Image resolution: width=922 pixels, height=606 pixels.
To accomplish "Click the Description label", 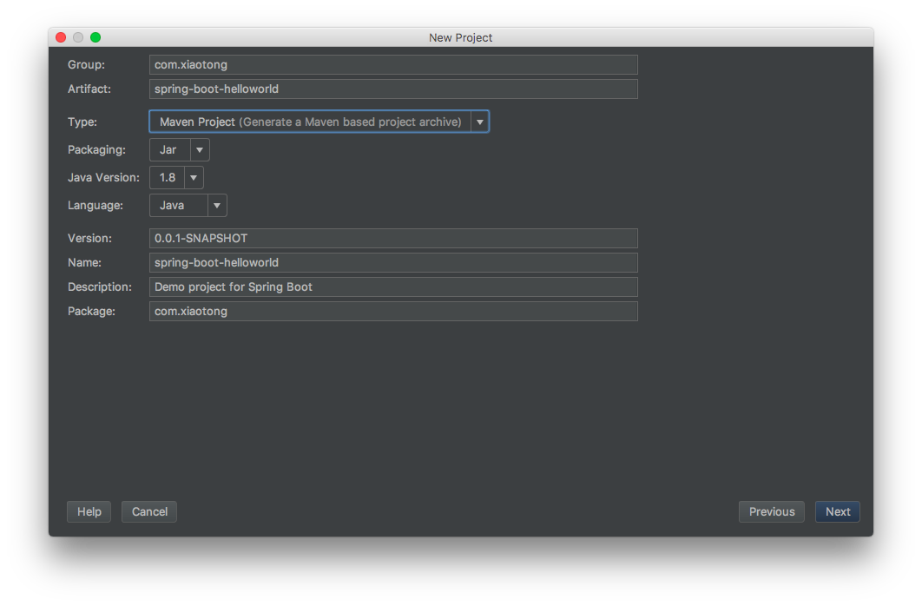I will [x=100, y=287].
